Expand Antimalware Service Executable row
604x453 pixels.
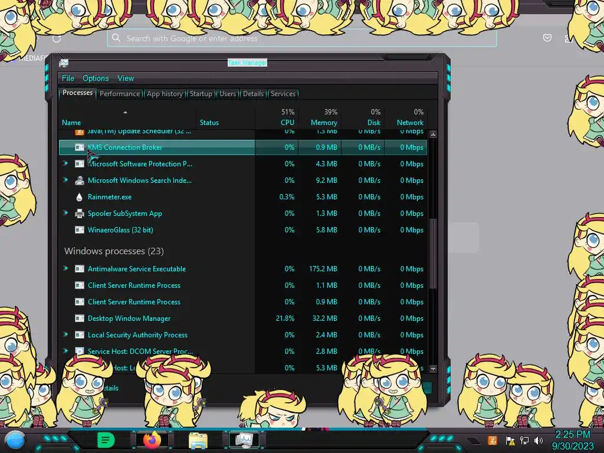coord(65,268)
